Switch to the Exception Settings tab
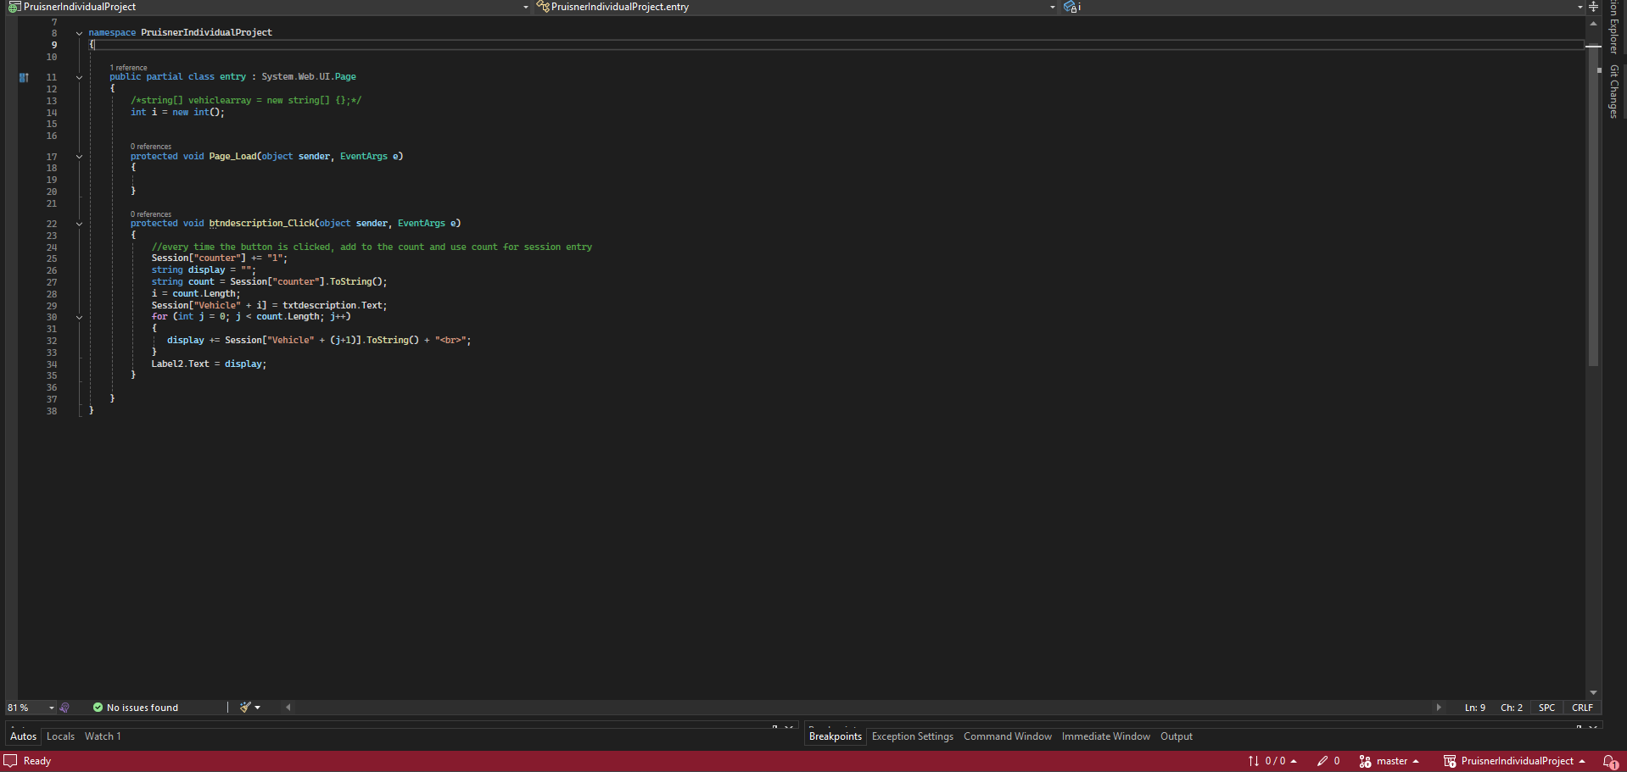 click(x=913, y=736)
